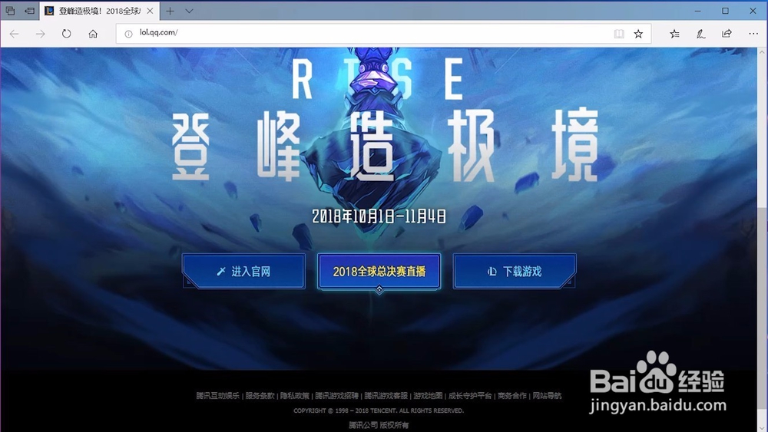Close the 登峰造极境 tab

pyautogui.click(x=150, y=11)
